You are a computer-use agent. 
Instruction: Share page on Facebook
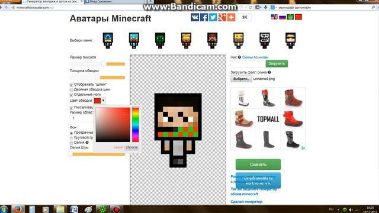pyautogui.click(x=204, y=17)
